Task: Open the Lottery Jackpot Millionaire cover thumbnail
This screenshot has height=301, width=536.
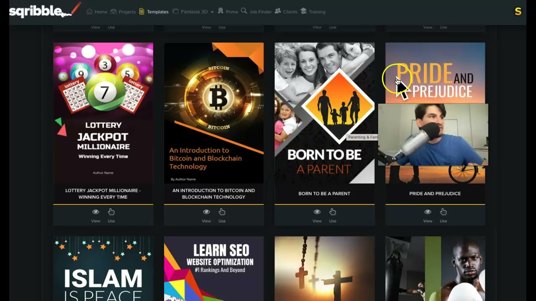Action: click(103, 113)
